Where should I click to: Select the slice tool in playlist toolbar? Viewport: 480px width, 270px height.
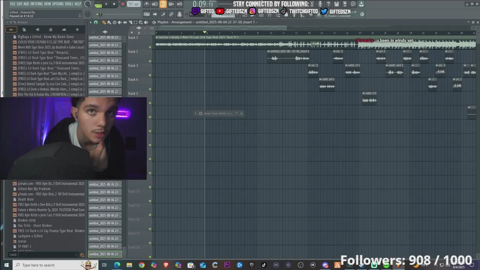(130, 22)
